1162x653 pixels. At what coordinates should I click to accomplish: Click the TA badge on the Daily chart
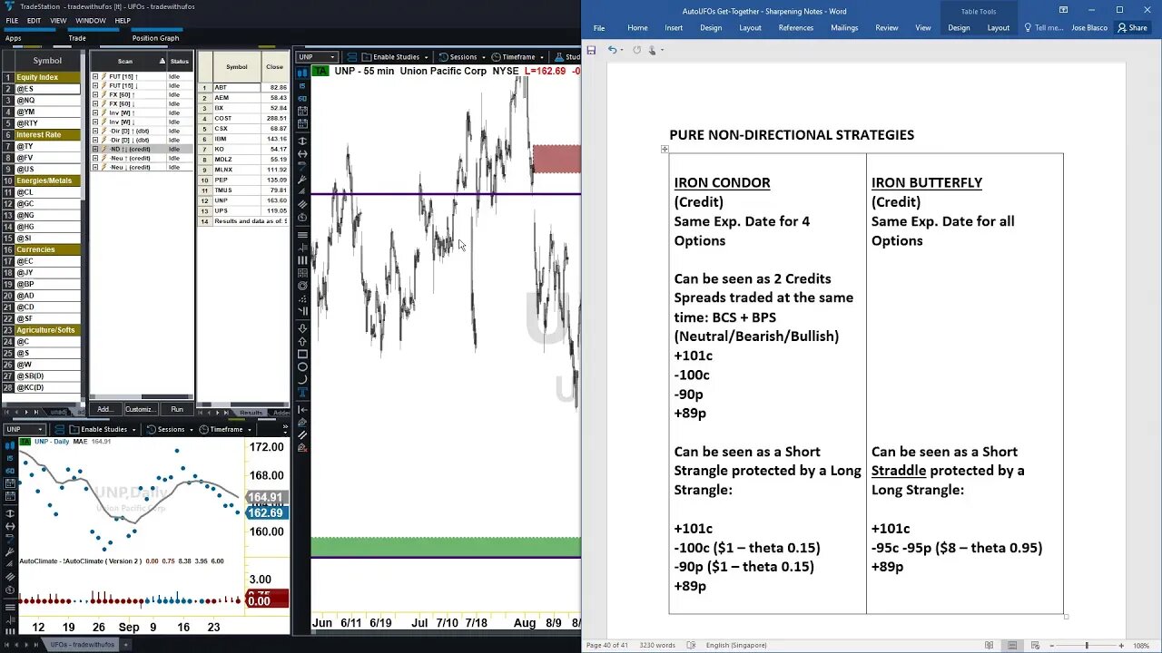(25, 441)
